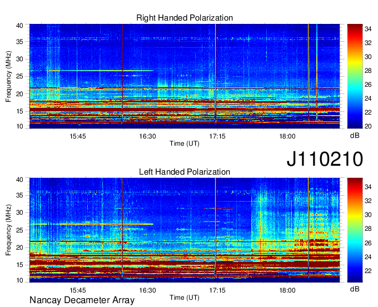Click the "Nancay Decameter Array" caption

[82, 300]
